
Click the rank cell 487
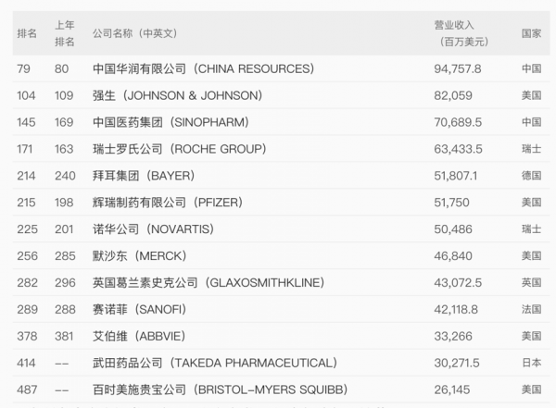point(26,389)
